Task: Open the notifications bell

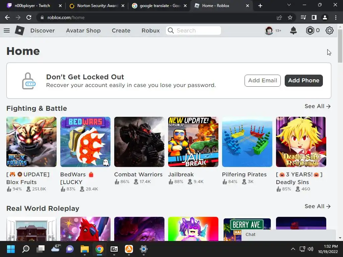Action: click(x=293, y=30)
